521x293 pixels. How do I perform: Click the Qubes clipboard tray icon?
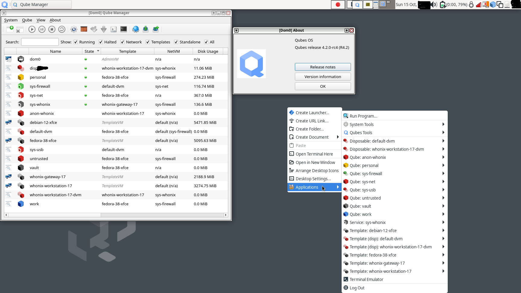(x=500, y=5)
